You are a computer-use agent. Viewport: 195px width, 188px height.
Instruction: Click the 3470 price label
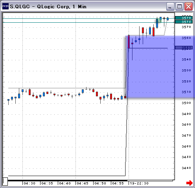[186, 136]
